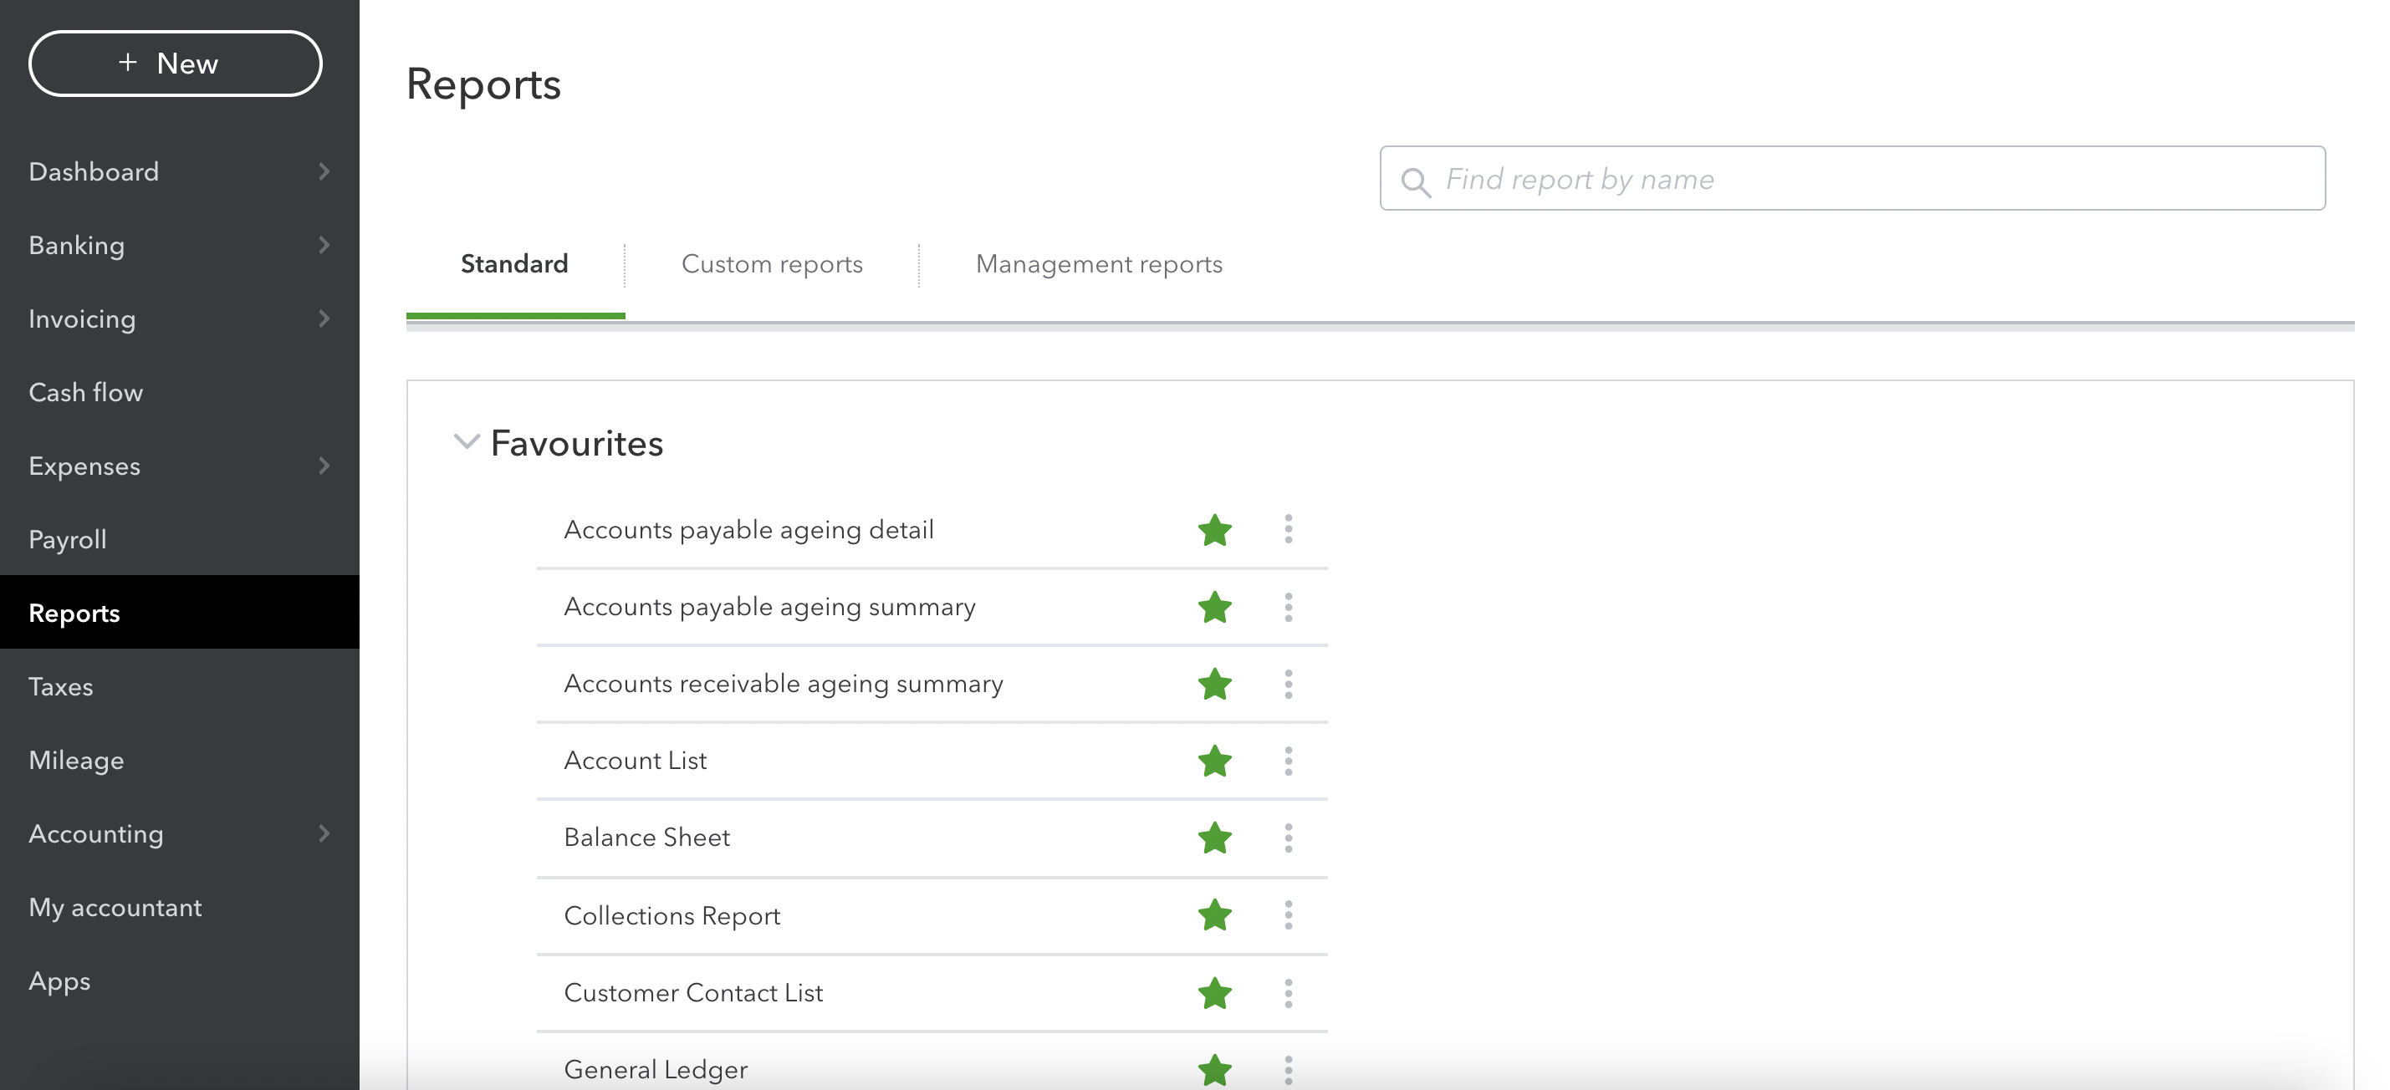
Task: Open the three-dot menu for Accounts receivable ageing summary
Action: coord(1289,684)
